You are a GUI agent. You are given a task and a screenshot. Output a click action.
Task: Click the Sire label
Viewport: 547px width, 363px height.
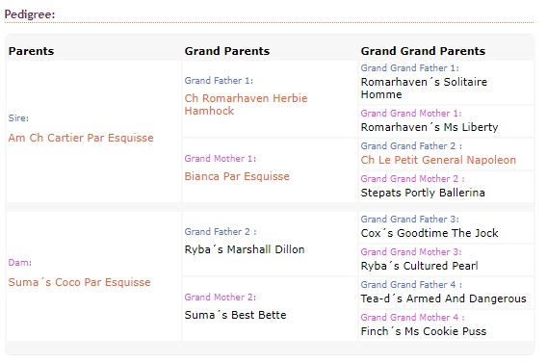point(18,118)
